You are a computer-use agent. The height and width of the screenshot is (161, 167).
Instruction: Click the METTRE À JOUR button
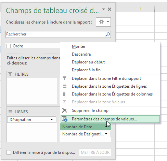point(95,152)
